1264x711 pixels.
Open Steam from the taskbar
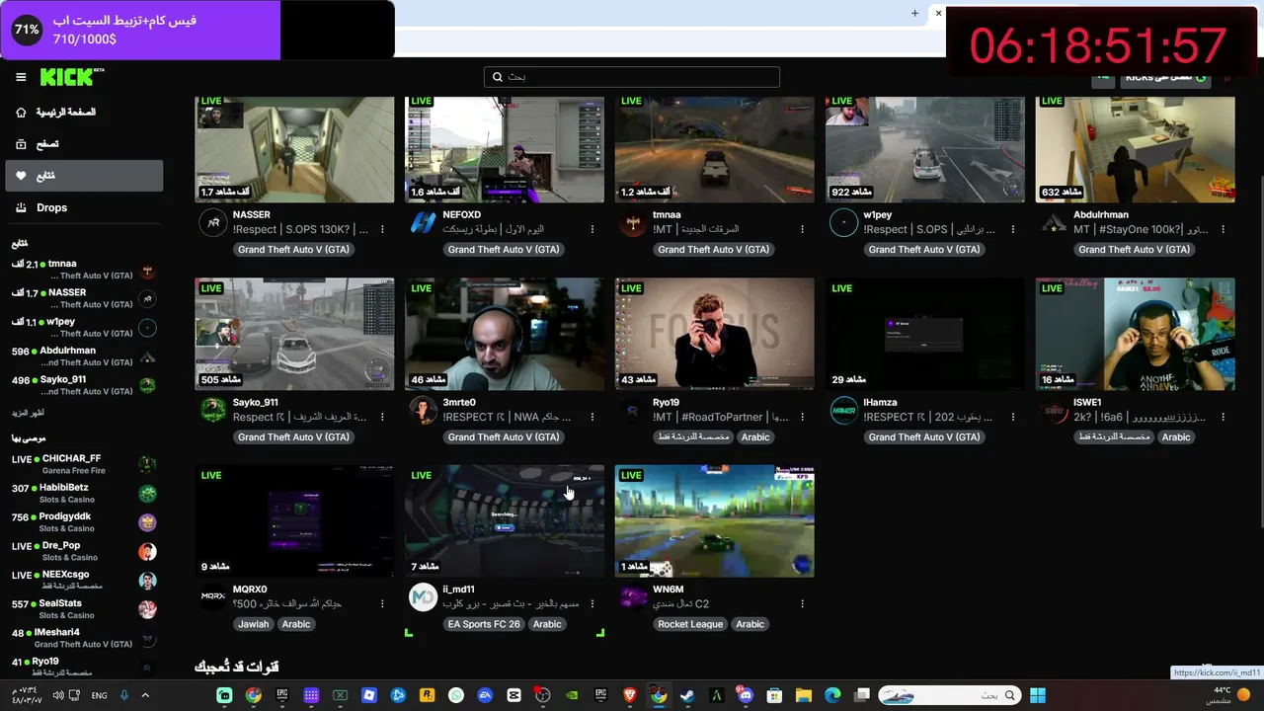[x=687, y=695]
